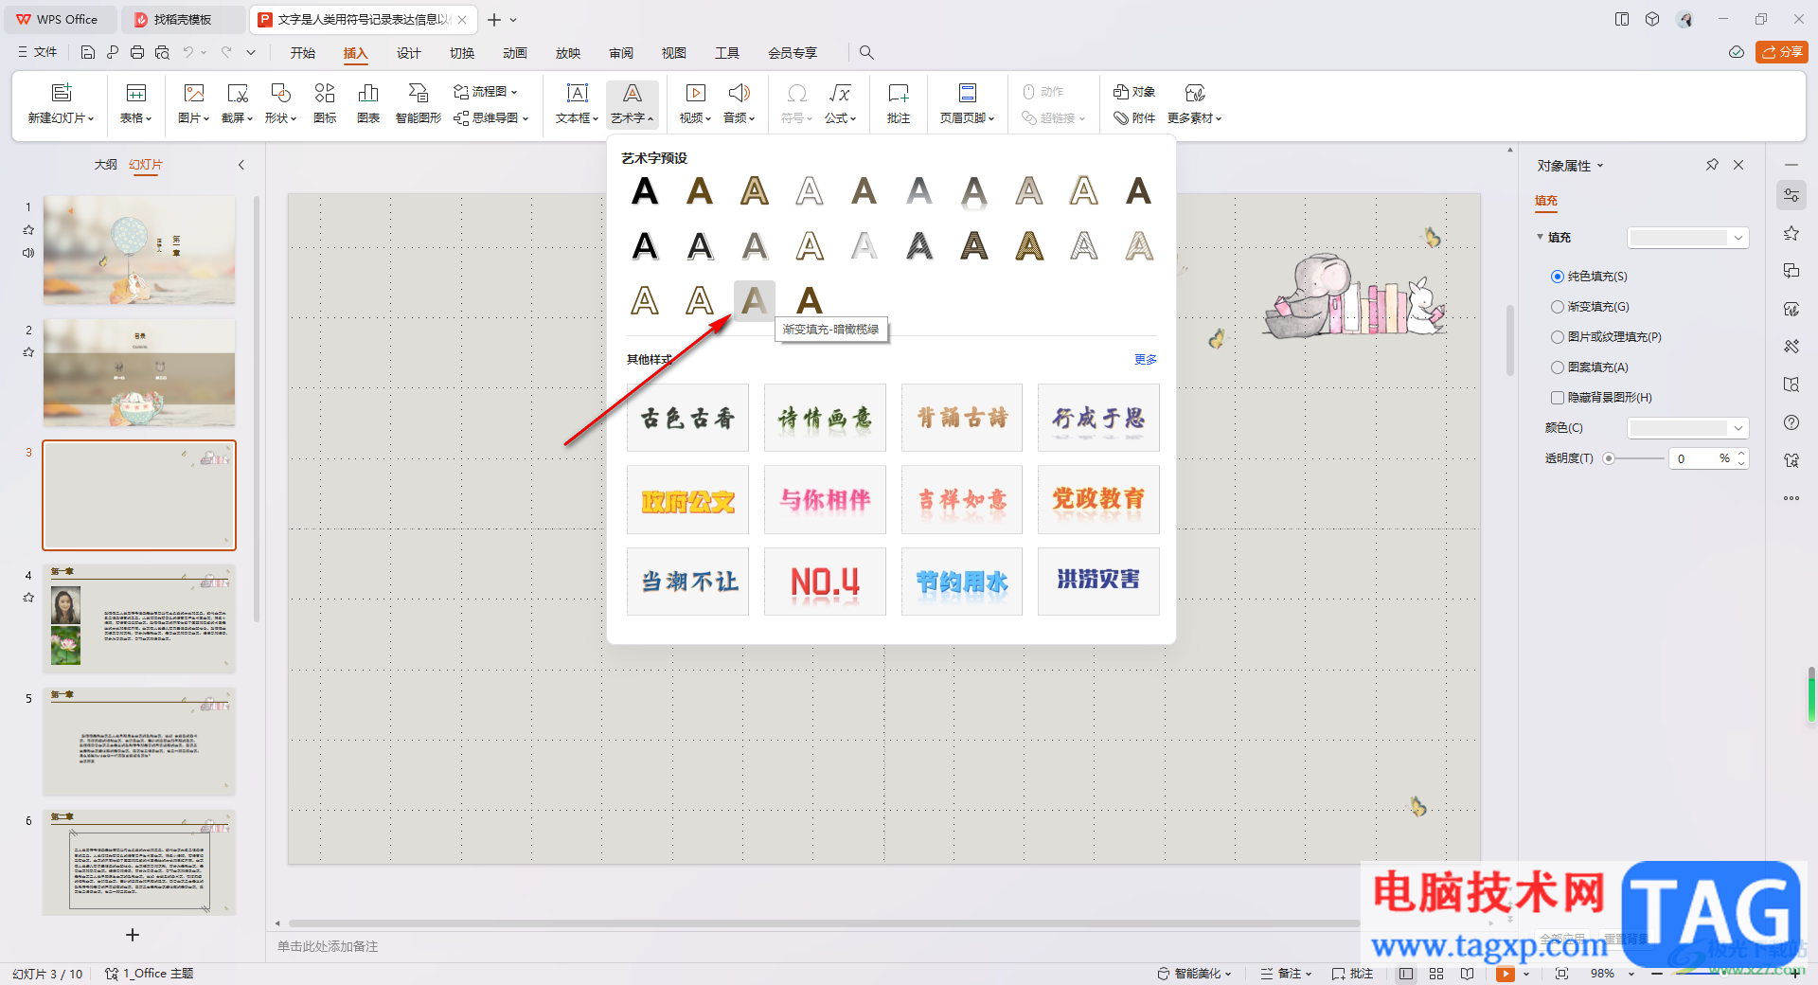Select slide 4 thumbnail

[x=139, y=618]
